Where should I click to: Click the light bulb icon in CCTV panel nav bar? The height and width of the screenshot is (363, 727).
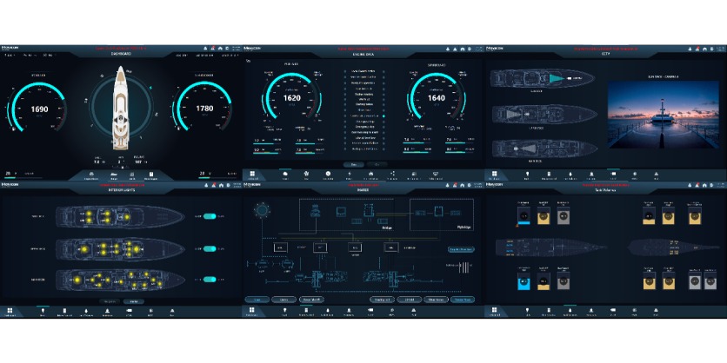tap(526, 175)
